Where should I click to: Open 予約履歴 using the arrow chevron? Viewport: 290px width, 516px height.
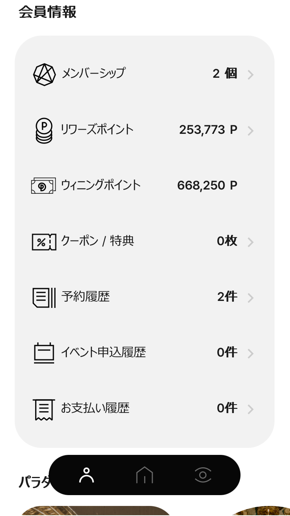point(251,298)
